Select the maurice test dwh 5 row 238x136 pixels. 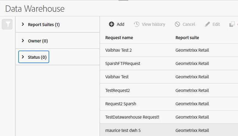point(123,130)
